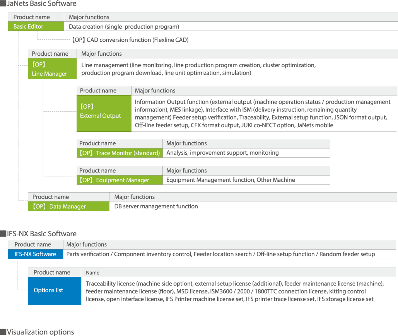
Task: Click 'Major functions' header above Data creation
Action: [x=89, y=17]
